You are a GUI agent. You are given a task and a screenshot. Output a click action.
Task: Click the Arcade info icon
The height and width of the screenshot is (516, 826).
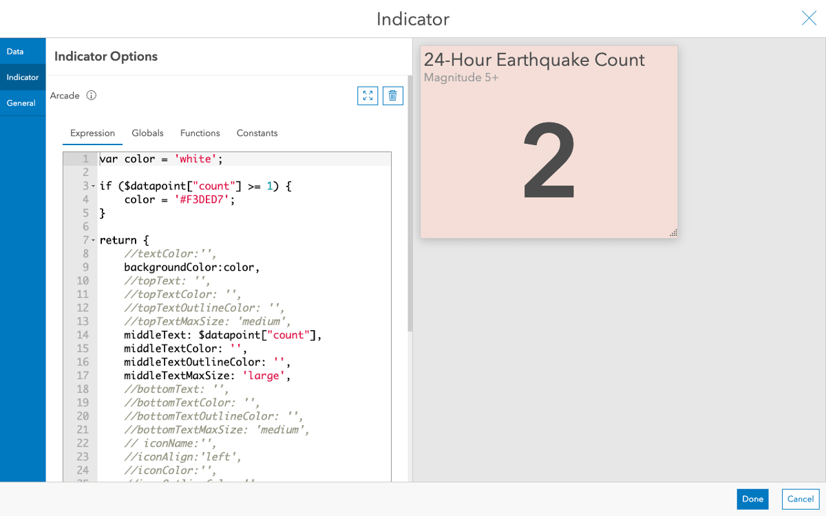(92, 96)
